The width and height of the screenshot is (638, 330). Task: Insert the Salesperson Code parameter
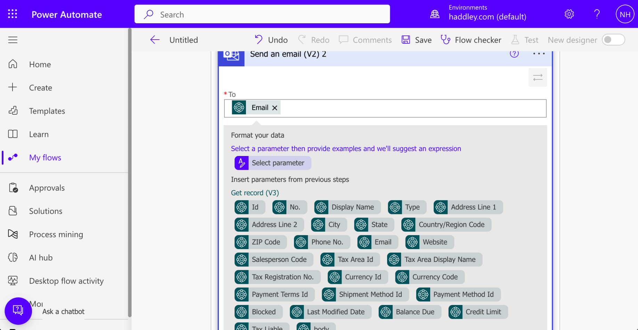(x=274, y=259)
